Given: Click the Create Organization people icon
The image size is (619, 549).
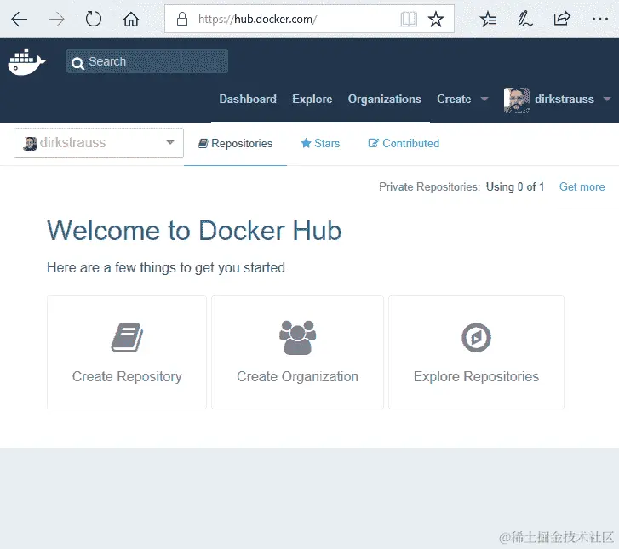Looking at the screenshot, I should pos(298,337).
